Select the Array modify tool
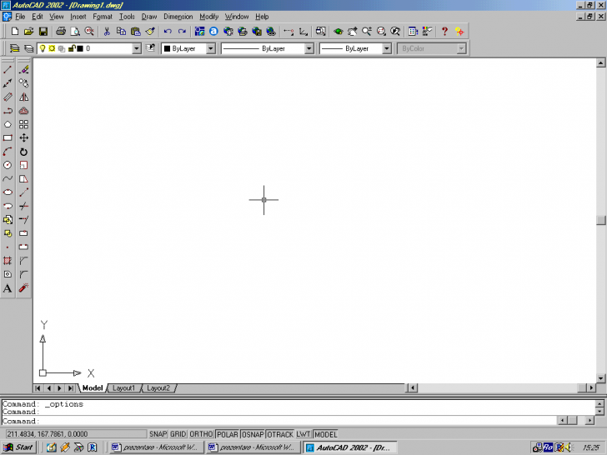 [23, 124]
